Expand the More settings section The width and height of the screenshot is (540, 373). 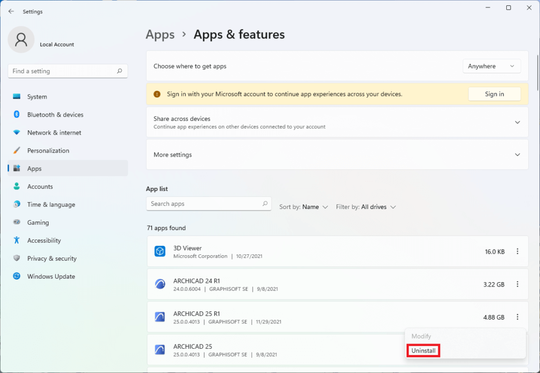pos(517,155)
